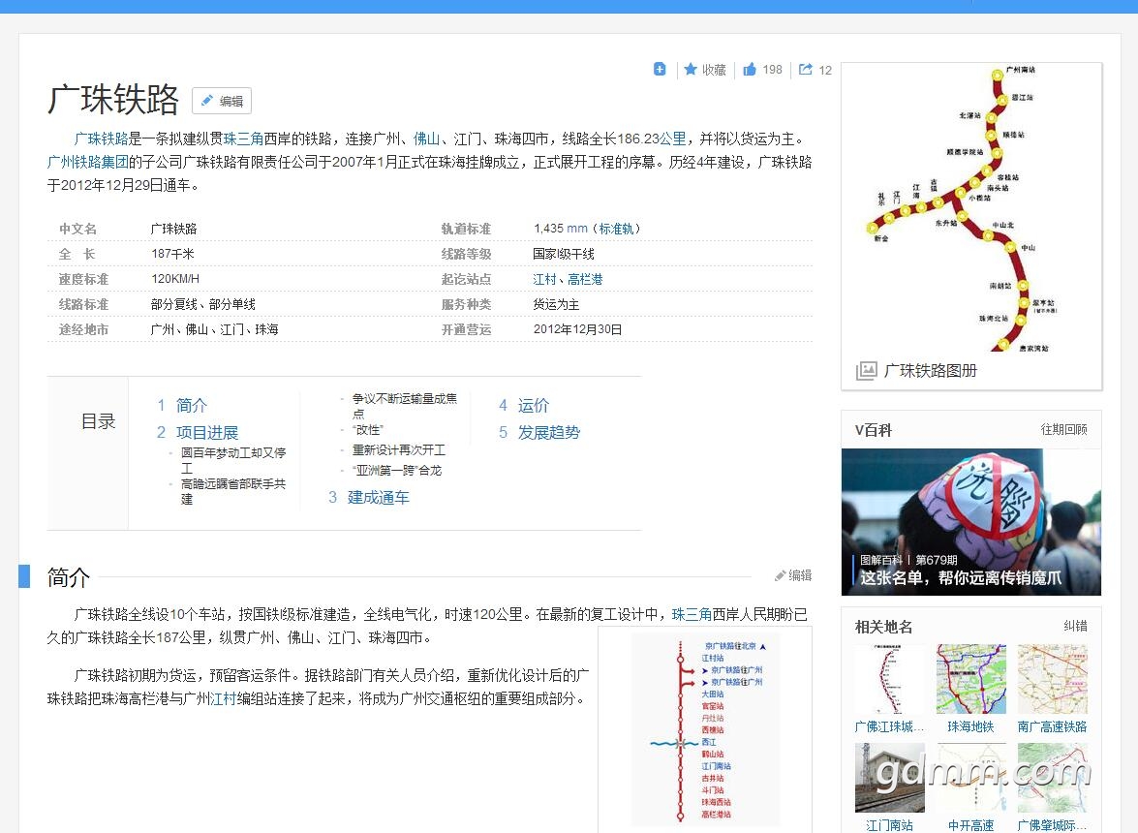Click the 广珠铁路图册 caption text
This screenshot has height=833, width=1138.
(931, 371)
